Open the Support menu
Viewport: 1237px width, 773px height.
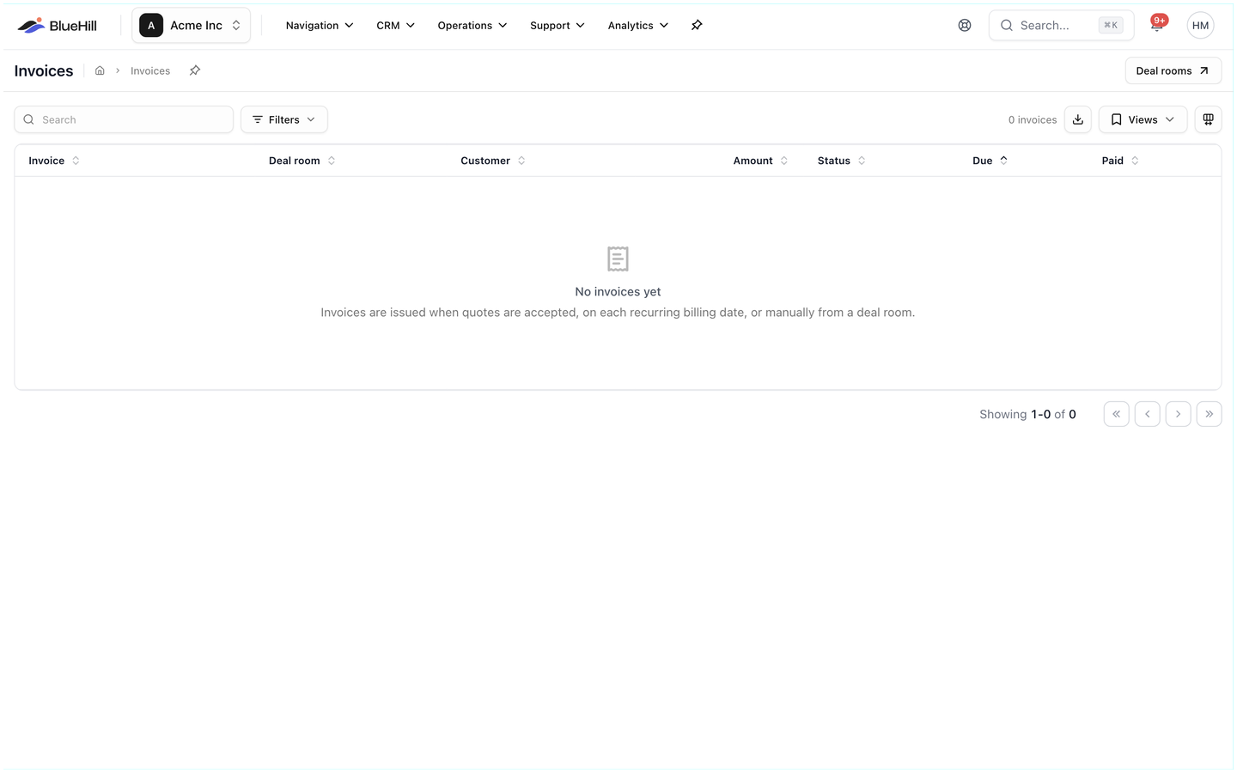coord(557,26)
